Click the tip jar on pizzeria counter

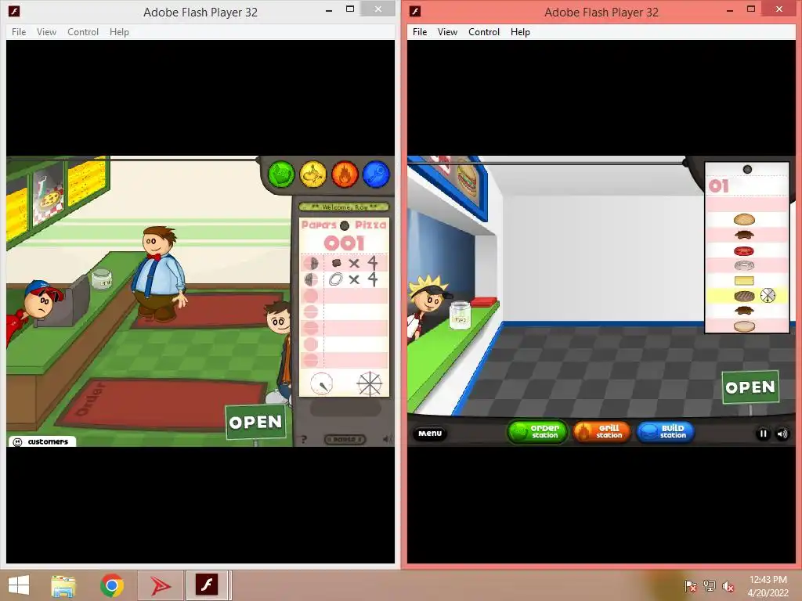point(101,279)
